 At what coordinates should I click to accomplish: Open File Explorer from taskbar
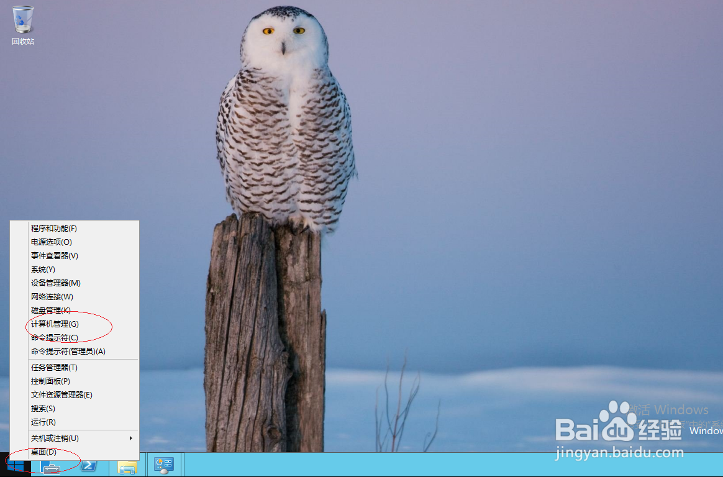[127, 466]
